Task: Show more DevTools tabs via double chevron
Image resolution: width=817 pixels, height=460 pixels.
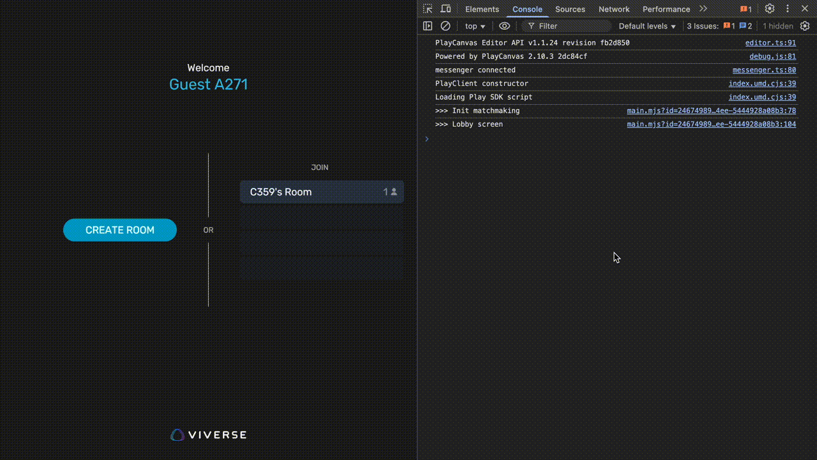Action: 703,9
